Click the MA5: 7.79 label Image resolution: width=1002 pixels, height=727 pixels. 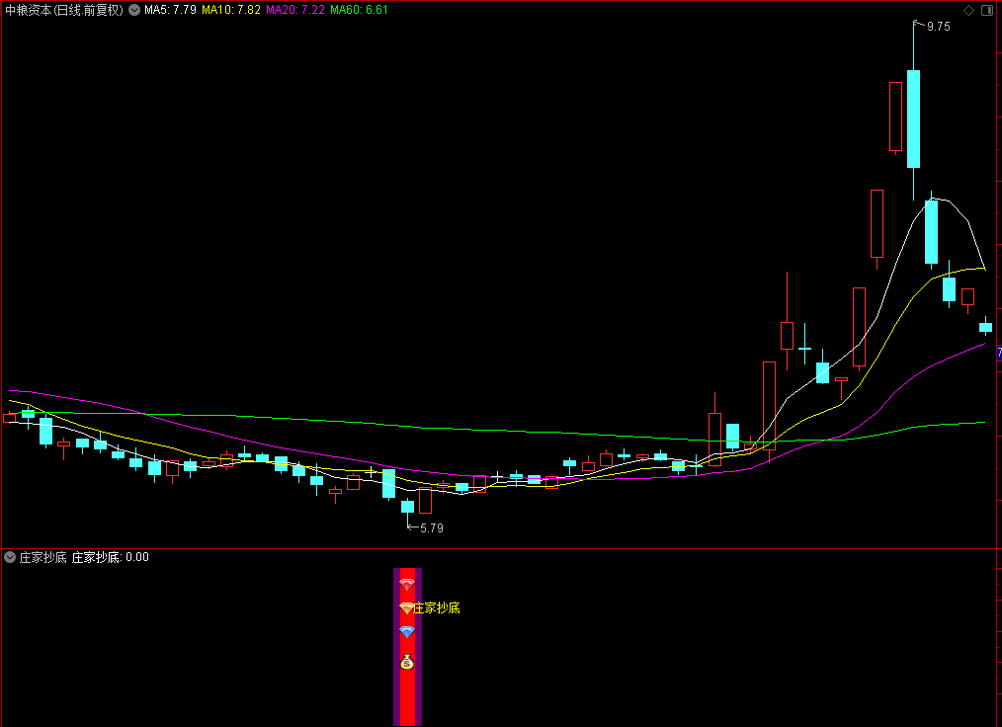pyautogui.click(x=170, y=10)
